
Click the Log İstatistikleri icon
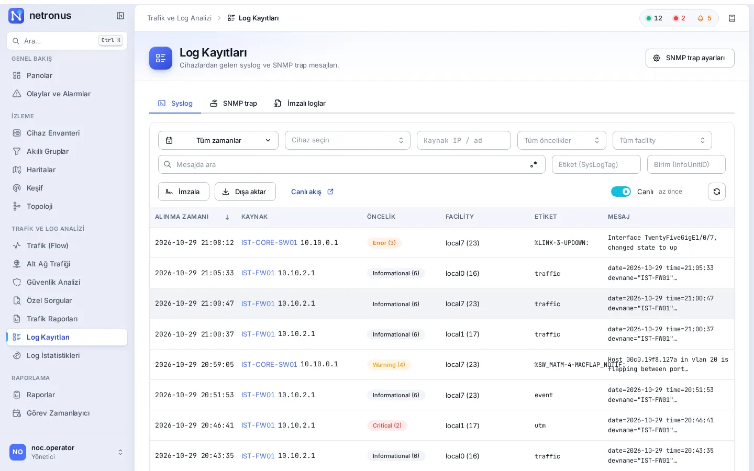pyautogui.click(x=17, y=355)
